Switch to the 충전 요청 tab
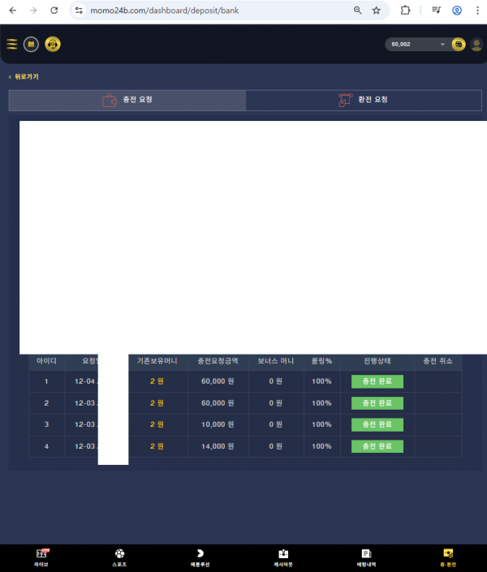This screenshot has height=572, width=487. (x=127, y=101)
